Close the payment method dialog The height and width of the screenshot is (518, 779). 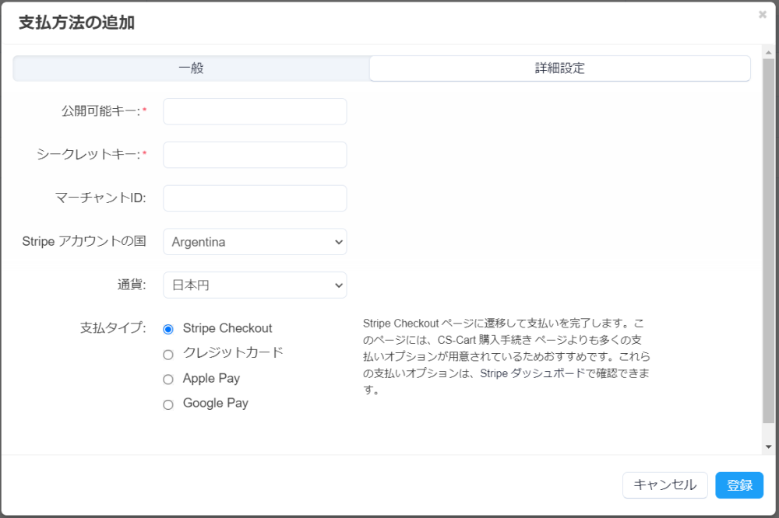coord(762,15)
